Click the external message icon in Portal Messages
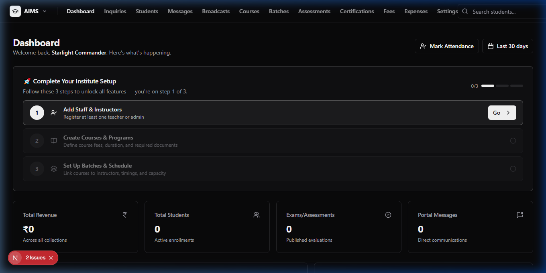This screenshot has width=546, height=273. [520, 215]
